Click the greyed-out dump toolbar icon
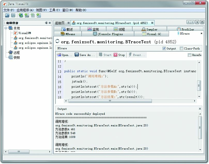The width and height of the screenshot is (209, 164). coord(33,15)
